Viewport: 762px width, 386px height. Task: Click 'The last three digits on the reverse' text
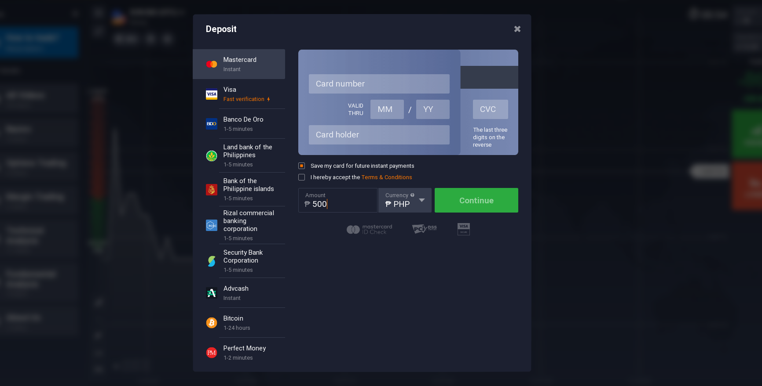490,137
